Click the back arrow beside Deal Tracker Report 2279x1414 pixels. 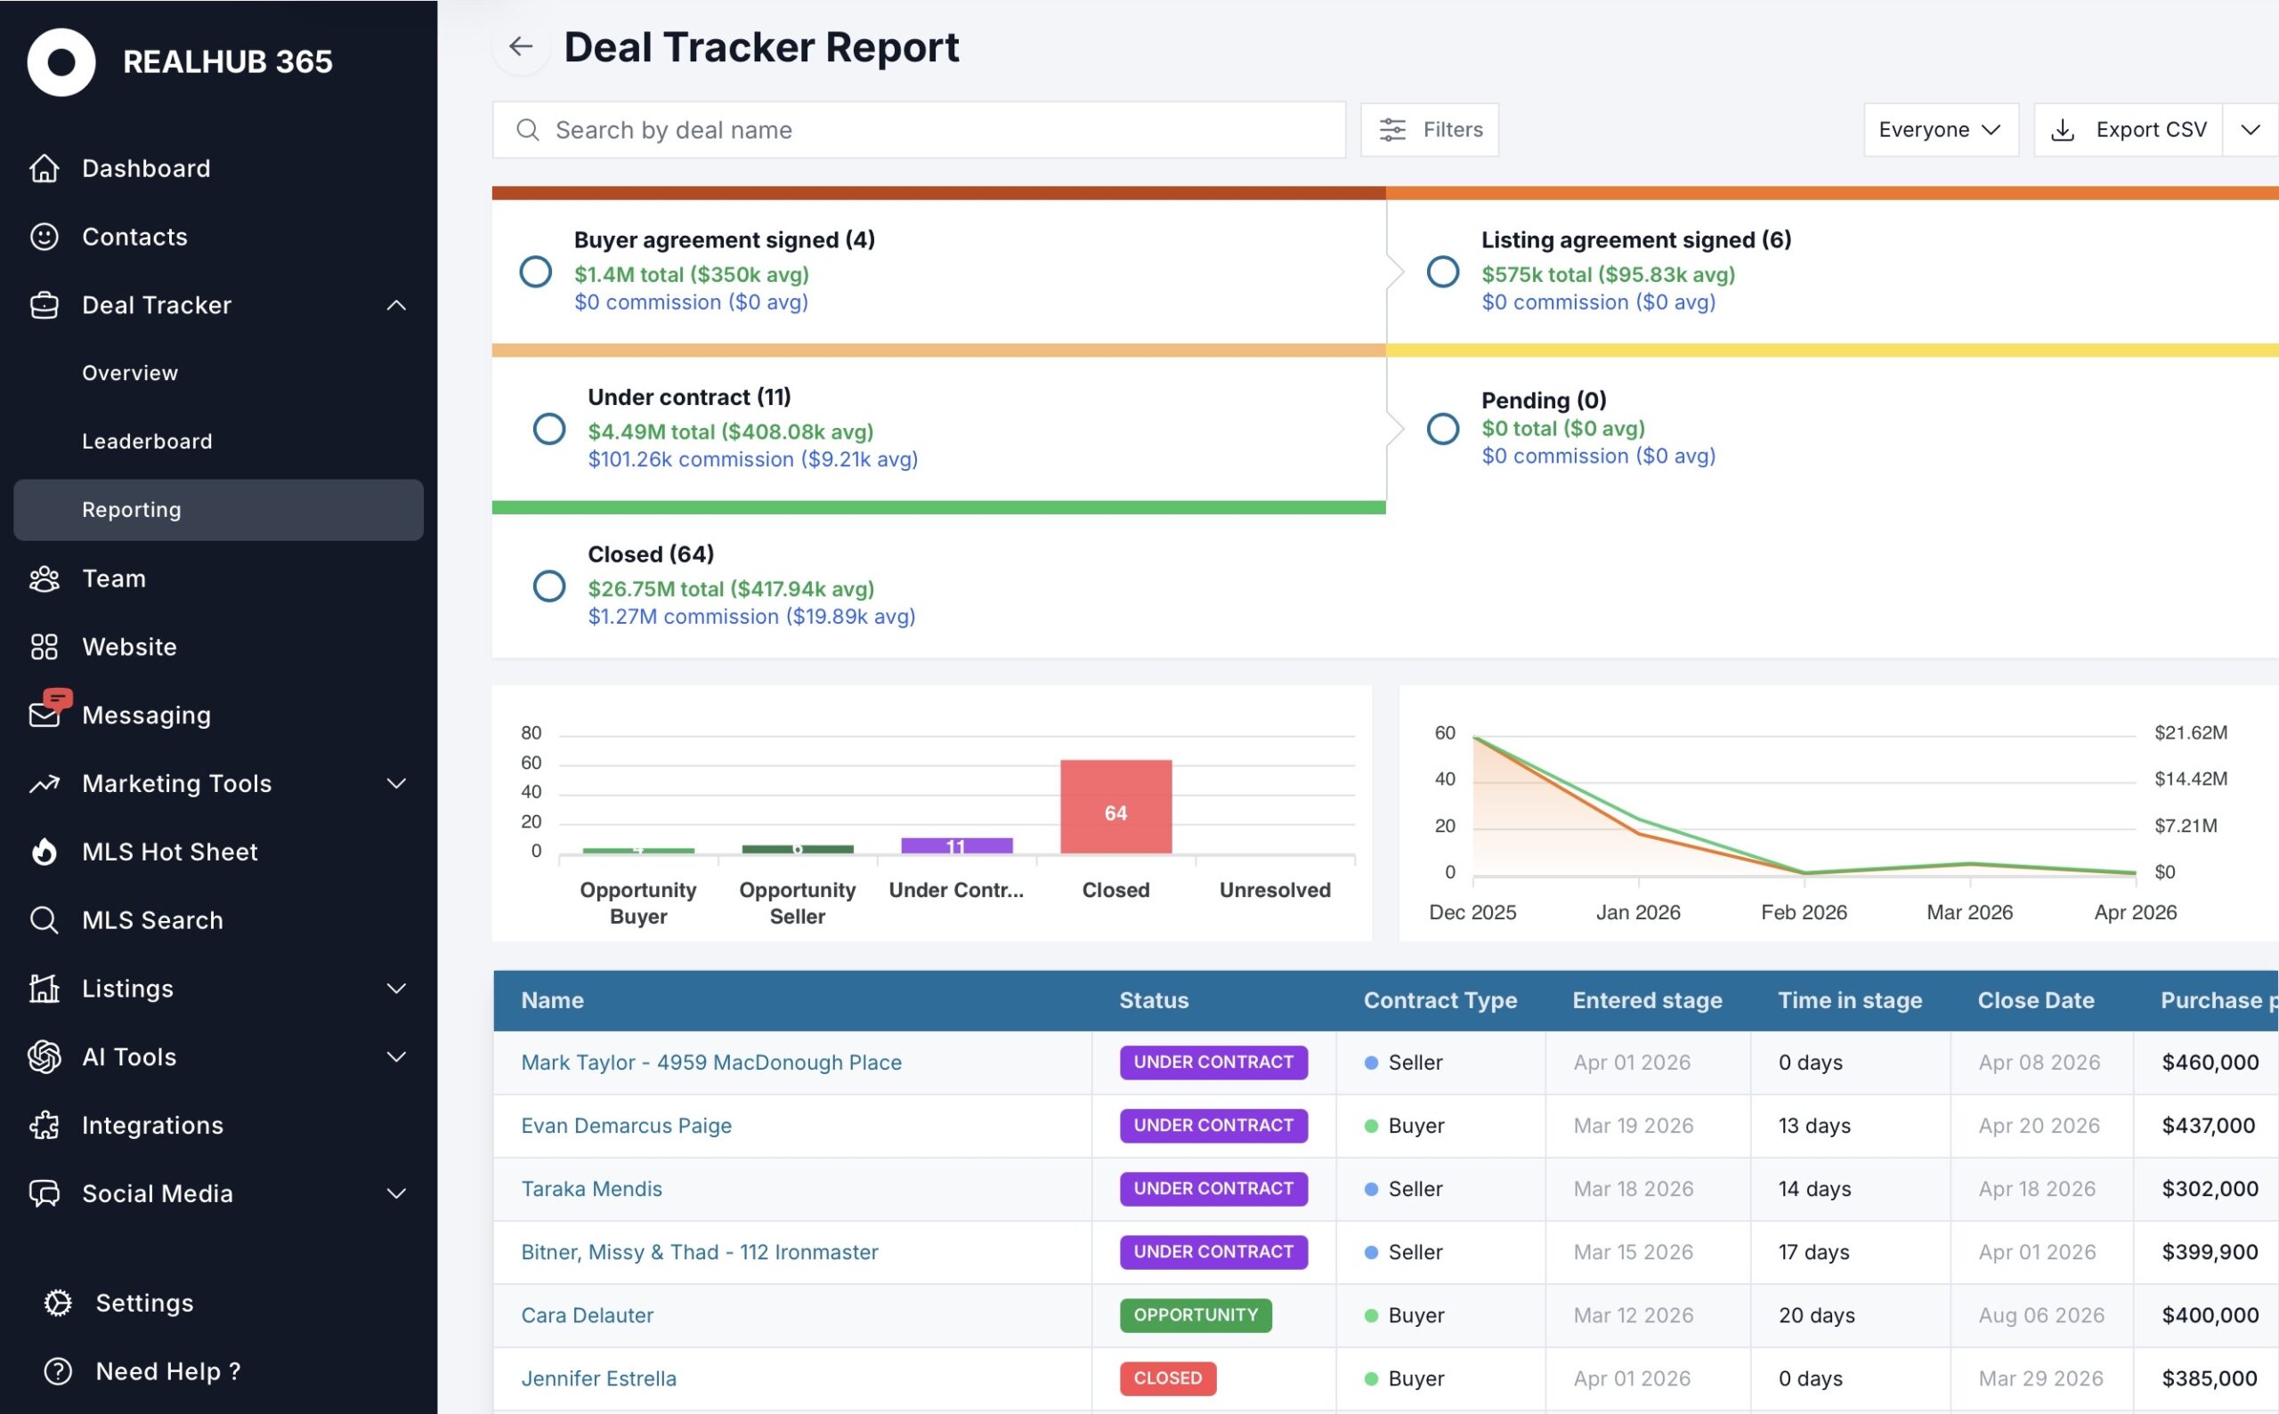520,47
